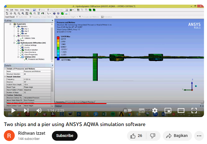The height and width of the screenshot is (144, 207).
Task: Click the red max legend color swatch
Action: (x=58, y=38)
